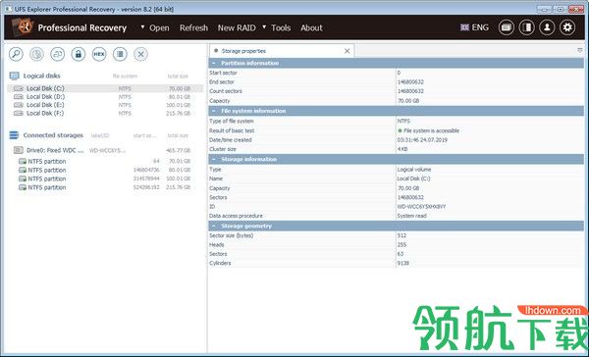Collapse the Partition information section

click(213, 63)
